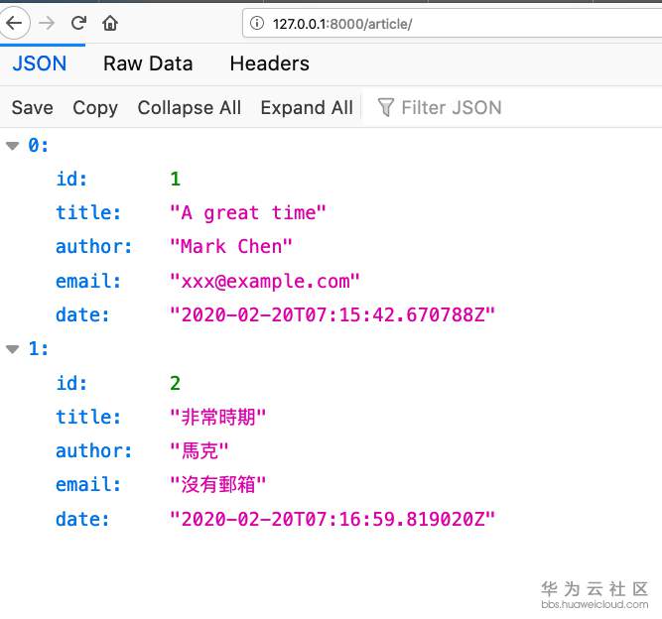Copy the JSON with Copy button

click(95, 107)
